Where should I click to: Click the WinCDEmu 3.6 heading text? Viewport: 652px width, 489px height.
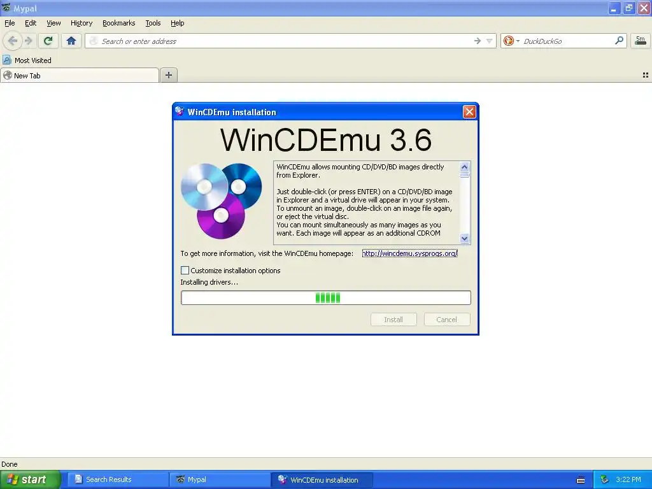tap(325, 139)
